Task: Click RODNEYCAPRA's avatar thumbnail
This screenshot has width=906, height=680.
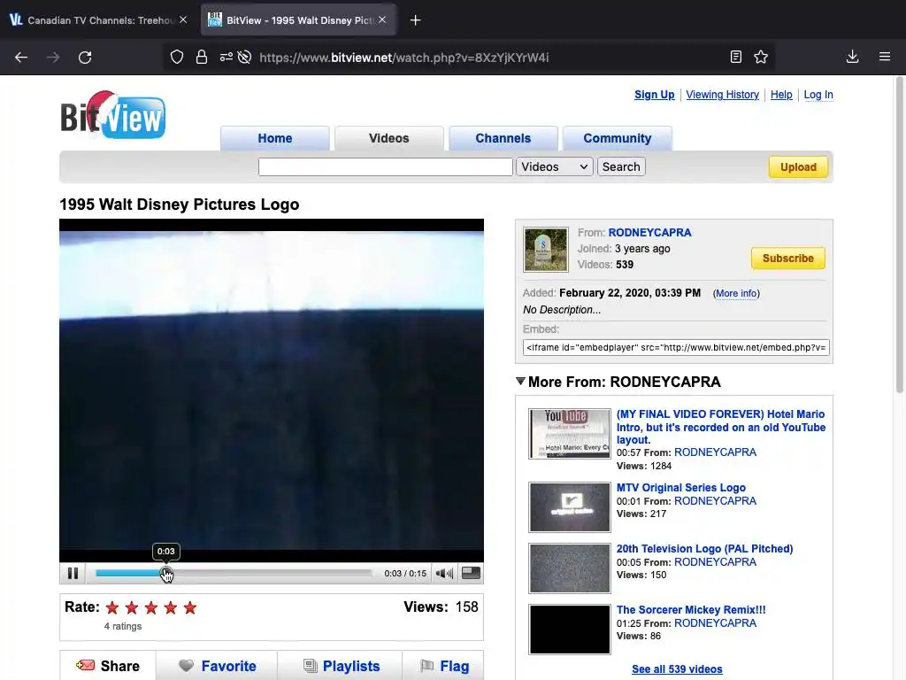Action: pos(545,249)
